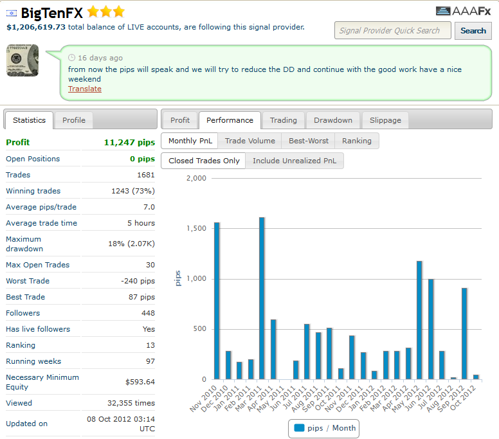499x439 pixels.
Task: Click the pips y-axis title
Action: click(178, 278)
